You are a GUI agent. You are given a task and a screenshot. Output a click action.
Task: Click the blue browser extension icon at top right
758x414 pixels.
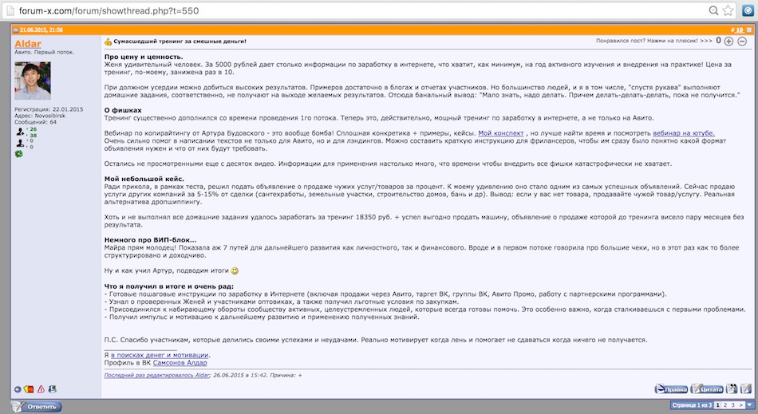point(748,10)
